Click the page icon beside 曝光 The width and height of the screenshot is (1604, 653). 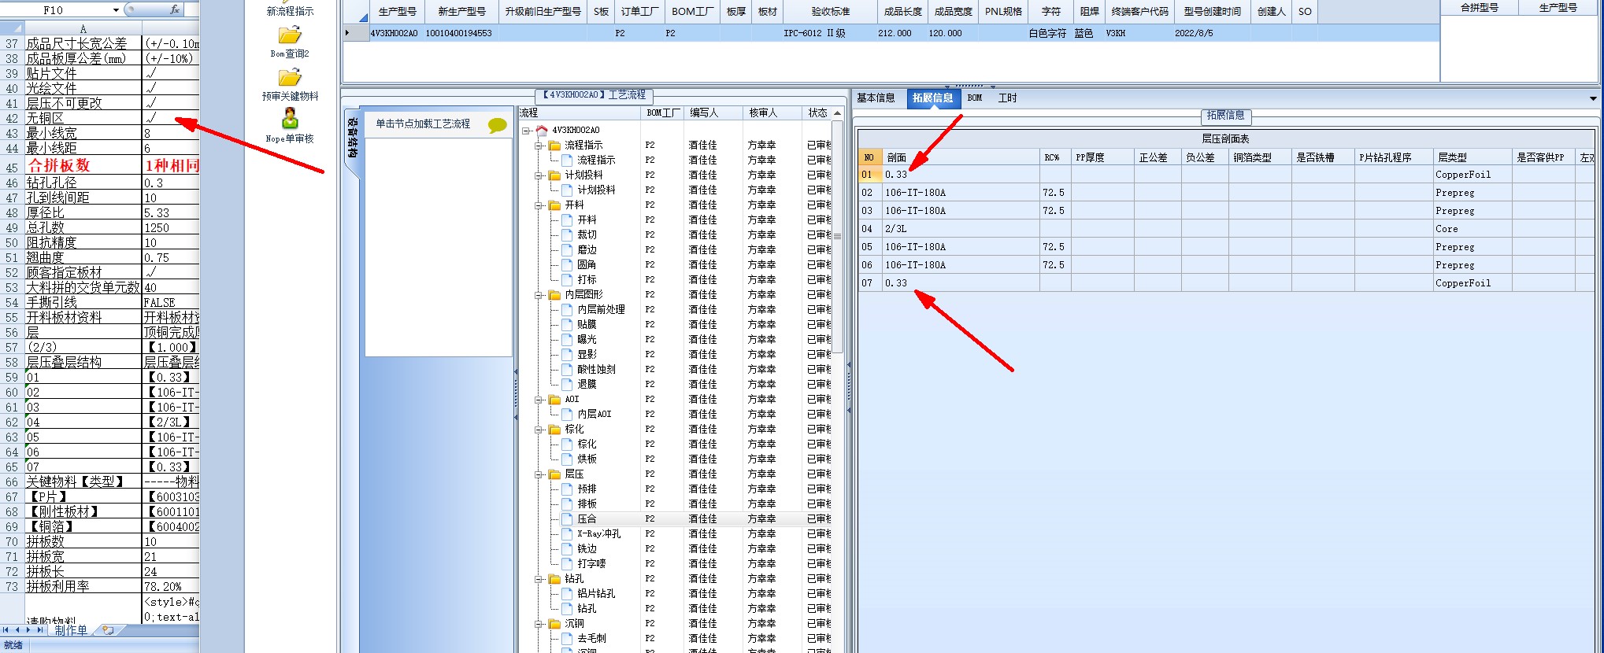pyautogui.click(x=568, y=339)
